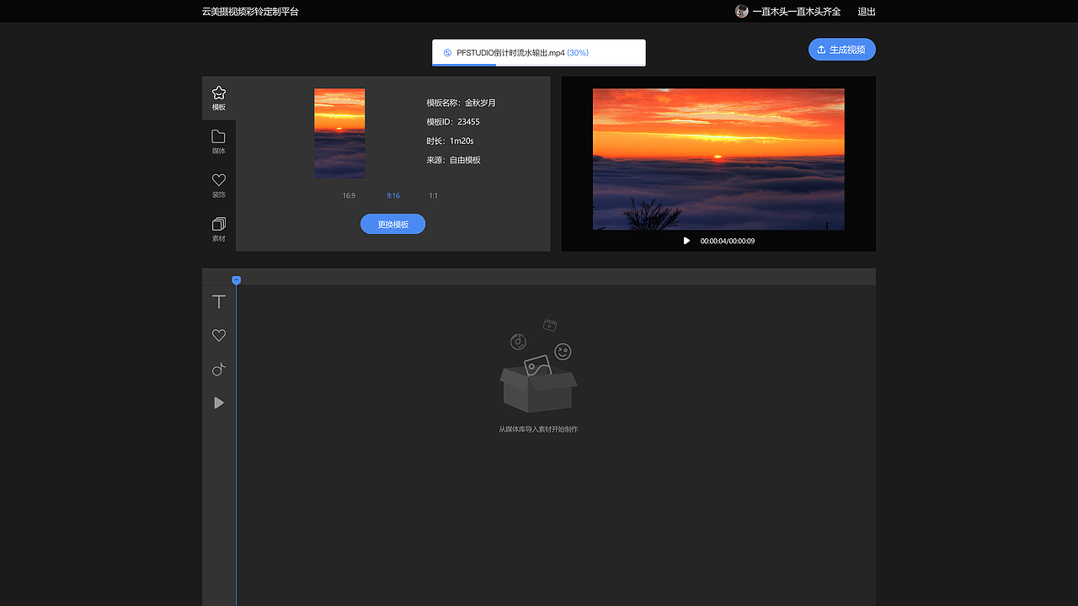Open the 装饰 decoration panel

click(x=219, y=186)
